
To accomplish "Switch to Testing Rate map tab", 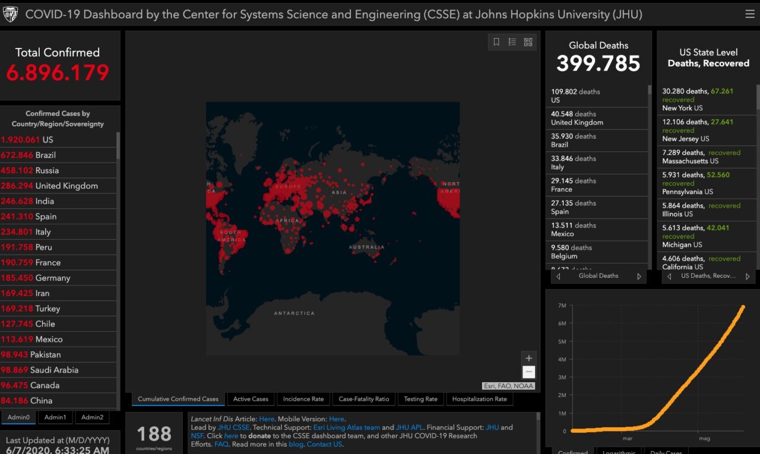I will tap(420, 399).
